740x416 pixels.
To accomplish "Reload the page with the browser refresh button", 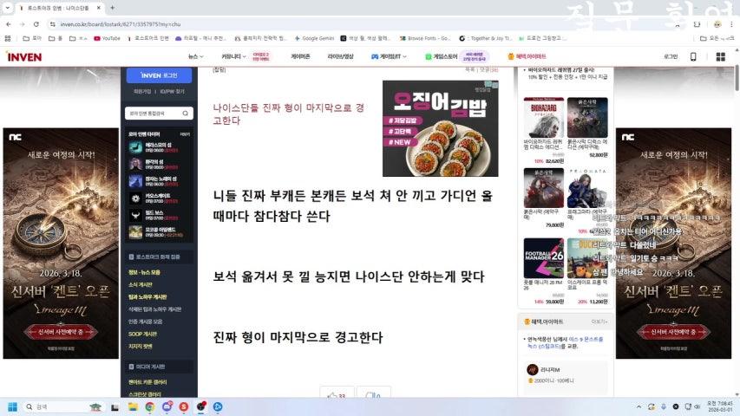I will pos(36,23).
